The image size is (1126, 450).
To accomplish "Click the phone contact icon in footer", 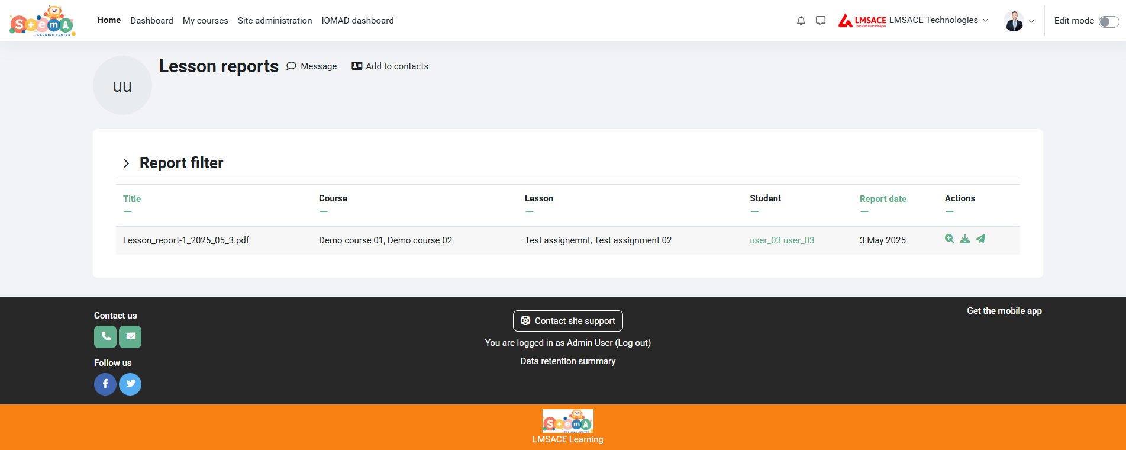I will pyautogui.click(x=105, y=336).
